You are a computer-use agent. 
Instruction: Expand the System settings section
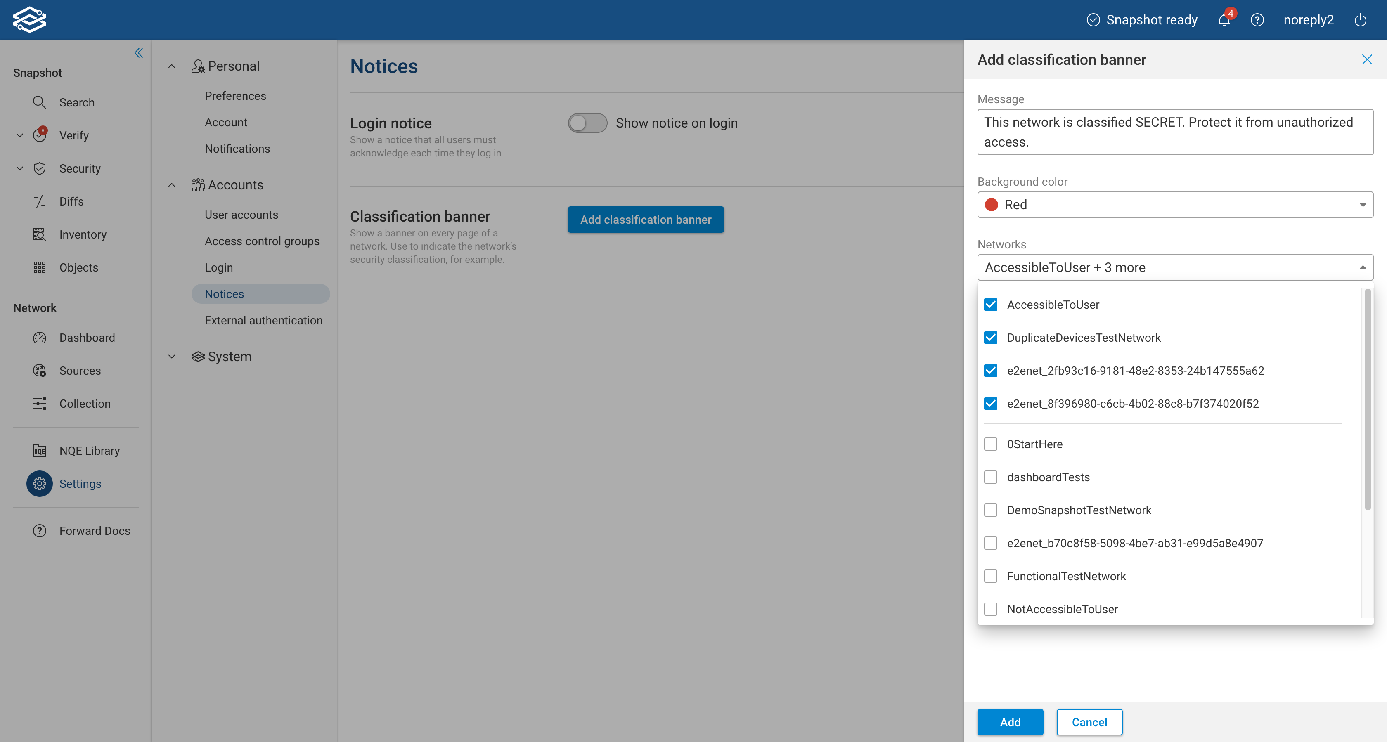[x=172, y=357]
